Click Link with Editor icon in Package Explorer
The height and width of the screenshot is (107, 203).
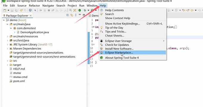click(72, 15)
